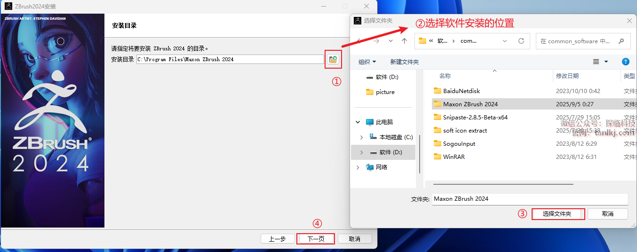Click the horizontal scrollbar in file list
Screen dimensions: 637x252
503,185
